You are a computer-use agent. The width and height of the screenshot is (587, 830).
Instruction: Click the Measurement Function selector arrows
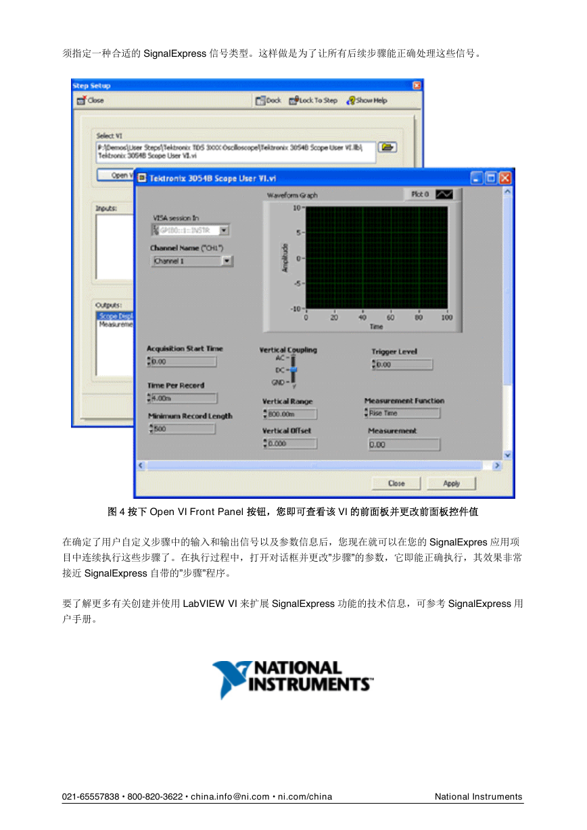click(x=367, y=413)
